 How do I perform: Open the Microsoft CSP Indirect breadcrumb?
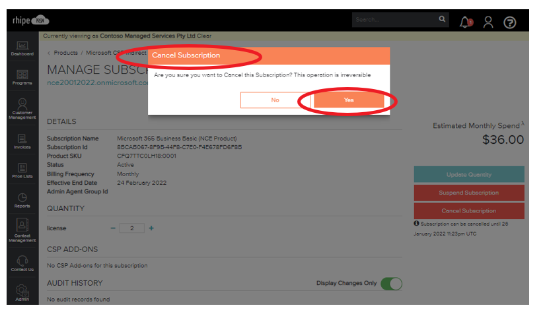(x=116, y=53)
